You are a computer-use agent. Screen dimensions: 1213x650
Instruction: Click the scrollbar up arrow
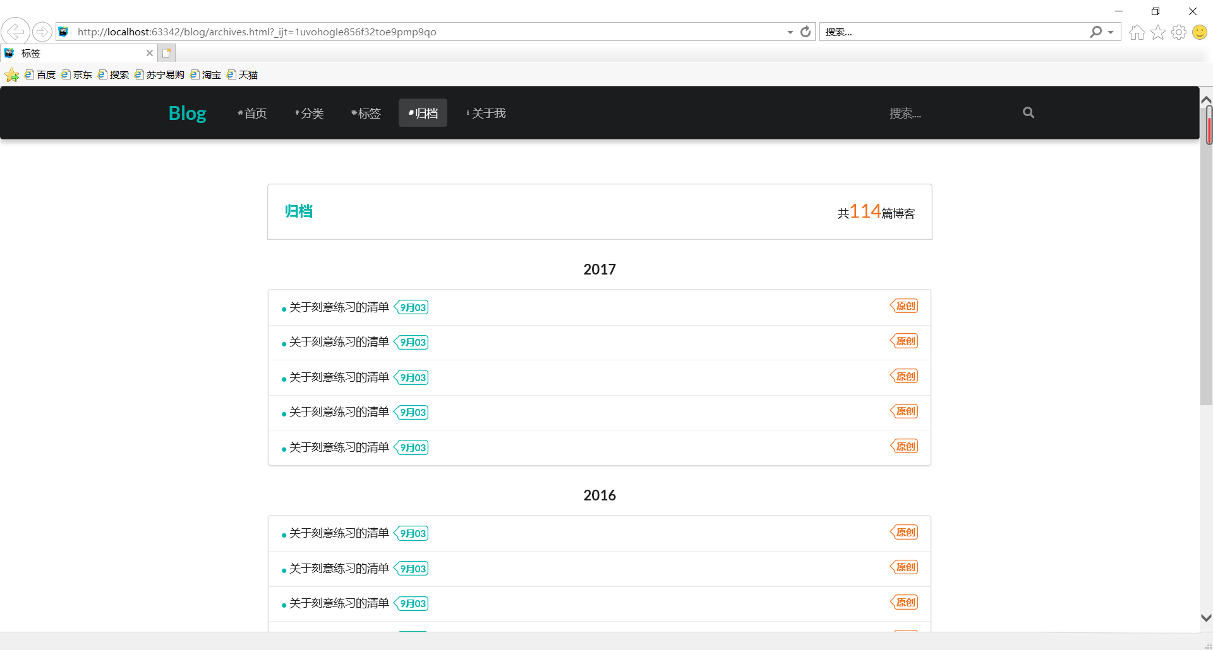(1206, 100)
